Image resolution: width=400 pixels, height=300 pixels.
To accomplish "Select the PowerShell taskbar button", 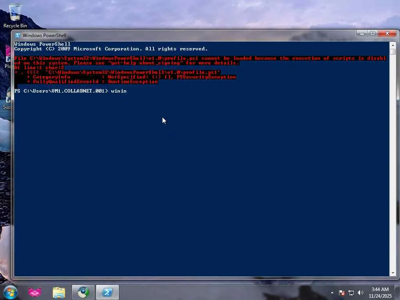I will point(107,292).
